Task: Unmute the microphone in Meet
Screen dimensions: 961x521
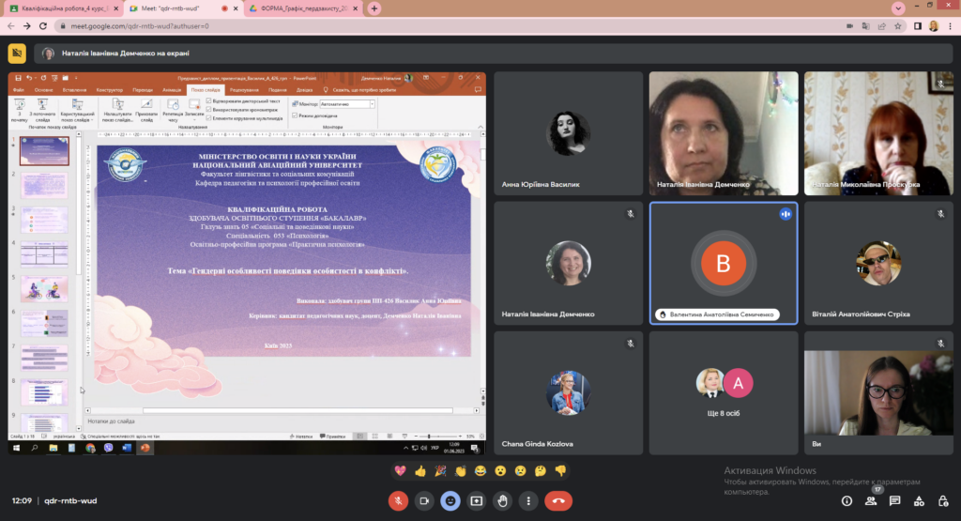Action: click(x=398, y=501)
